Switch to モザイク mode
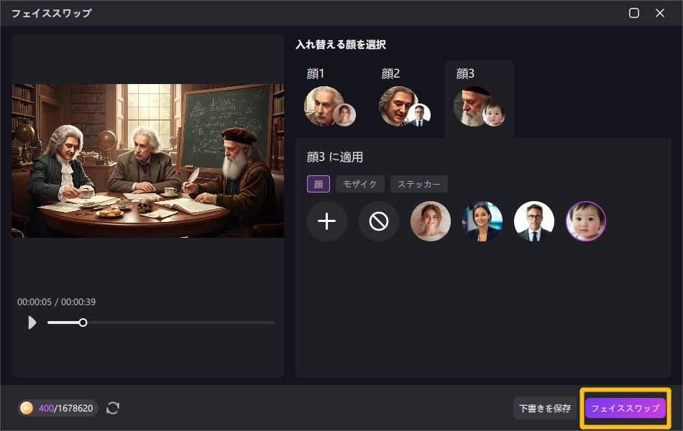This screenshot has width=683, height=431. click(x=359, y=184)
